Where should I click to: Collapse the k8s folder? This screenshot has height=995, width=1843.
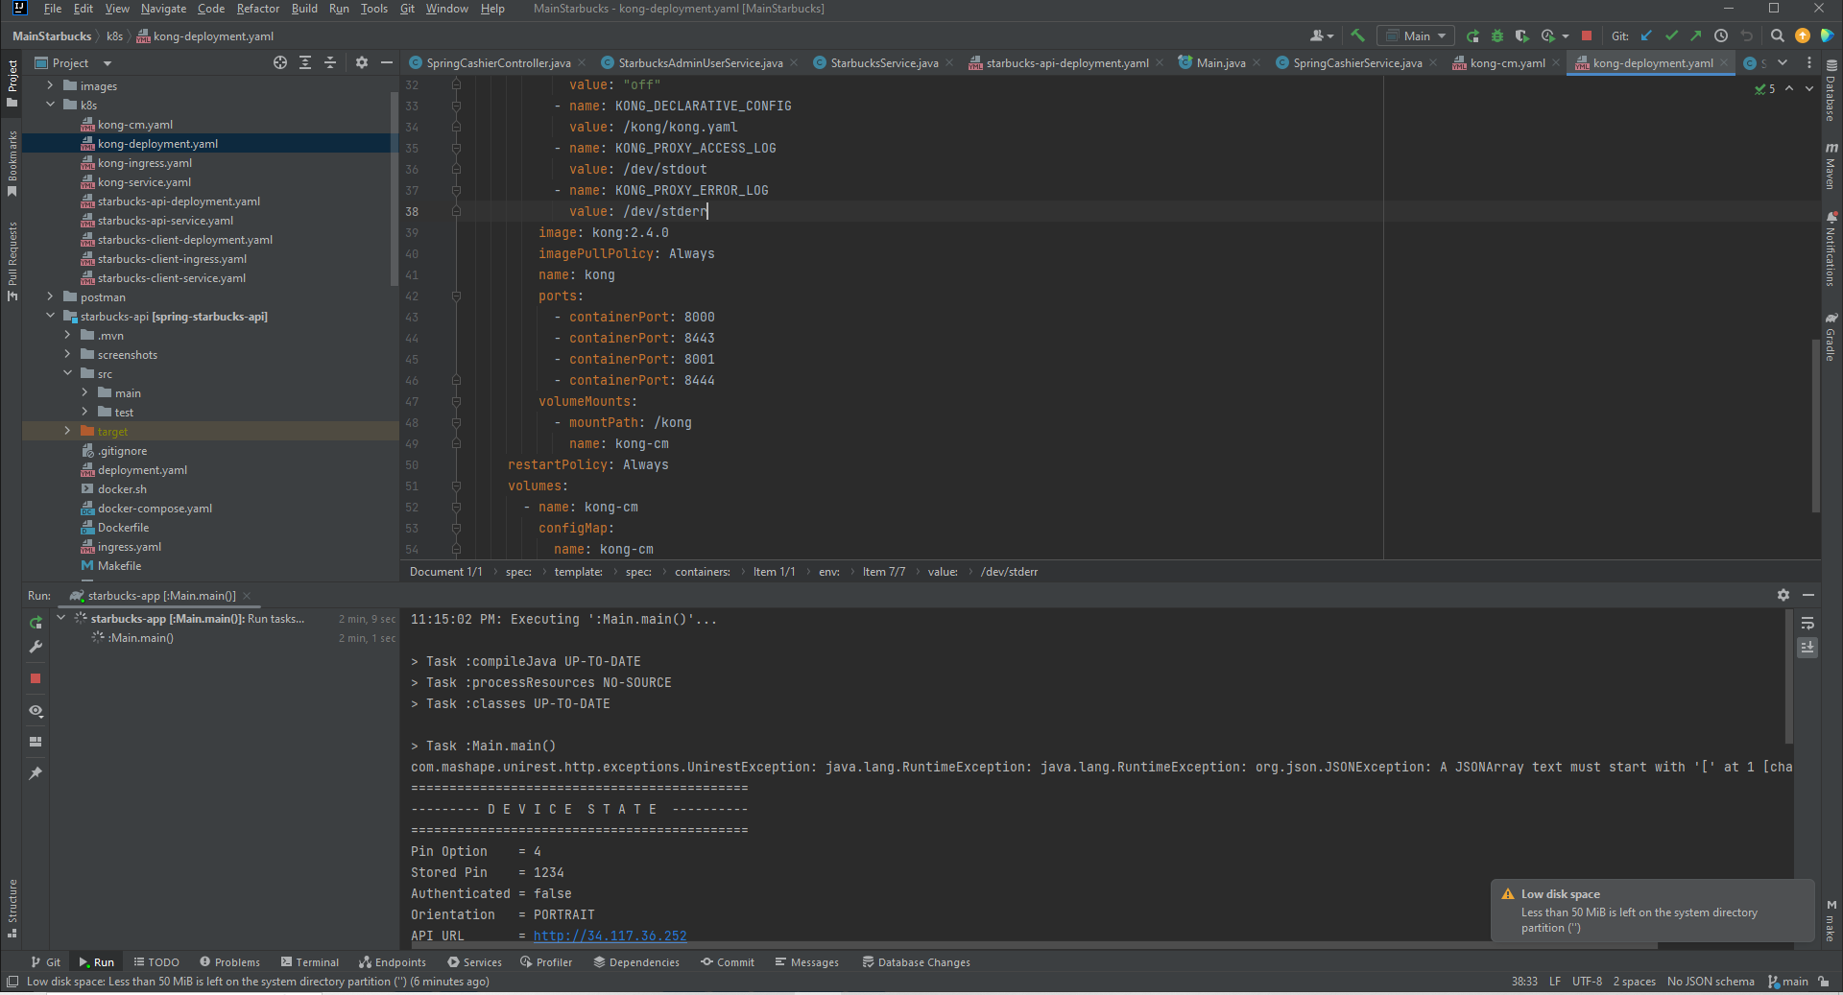click(x=50, y=105)
